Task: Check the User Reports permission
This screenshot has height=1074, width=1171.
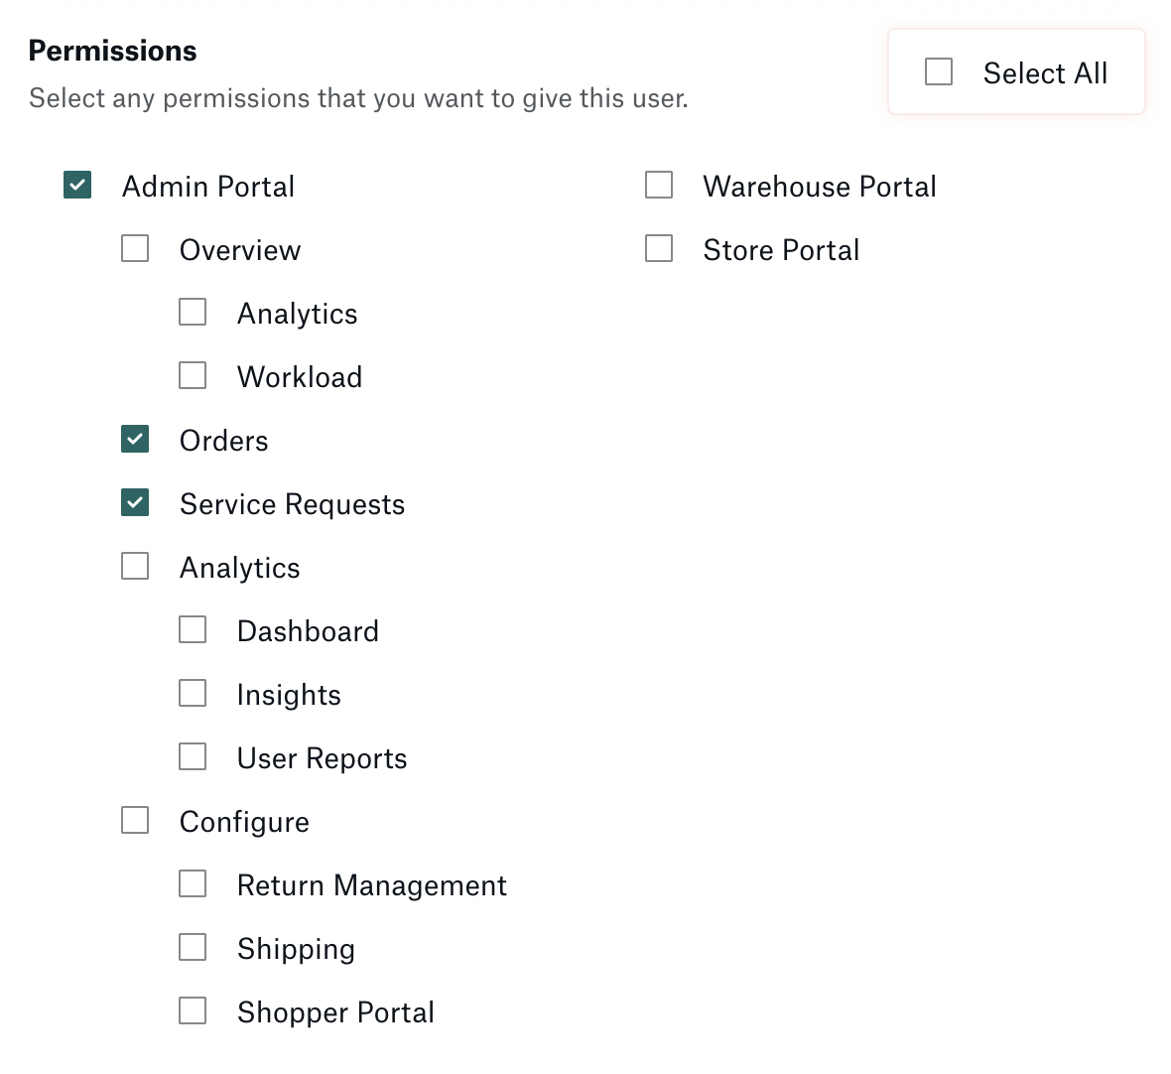Action: click(x=192, y=756)
